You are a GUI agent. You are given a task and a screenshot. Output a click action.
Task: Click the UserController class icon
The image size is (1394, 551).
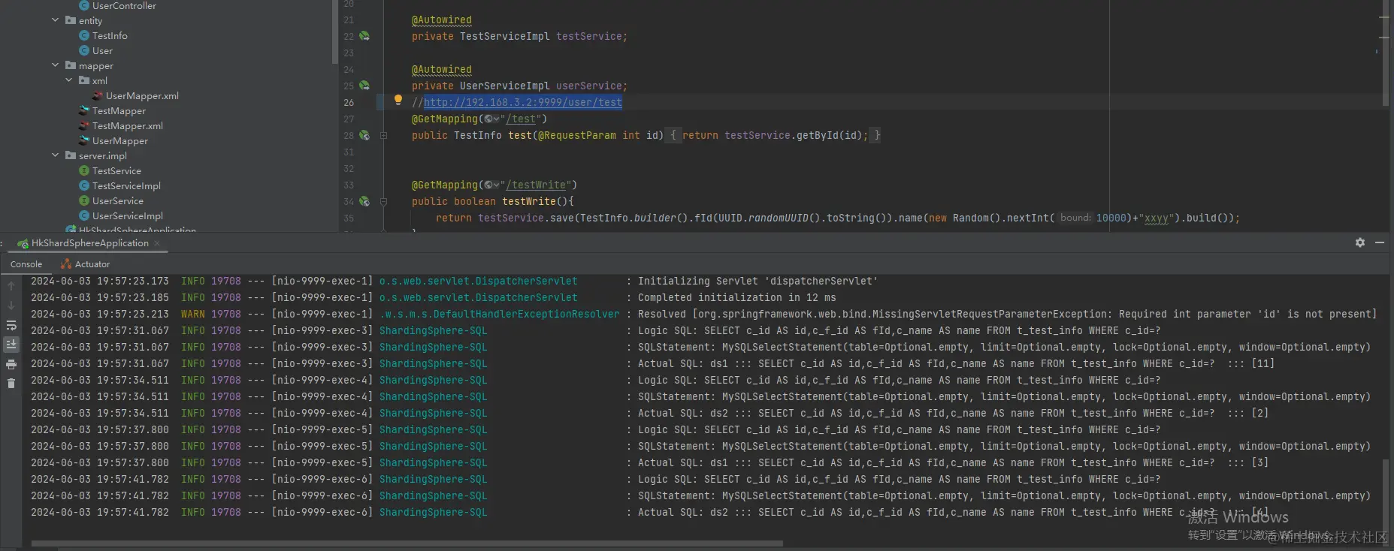pos(84,6)
